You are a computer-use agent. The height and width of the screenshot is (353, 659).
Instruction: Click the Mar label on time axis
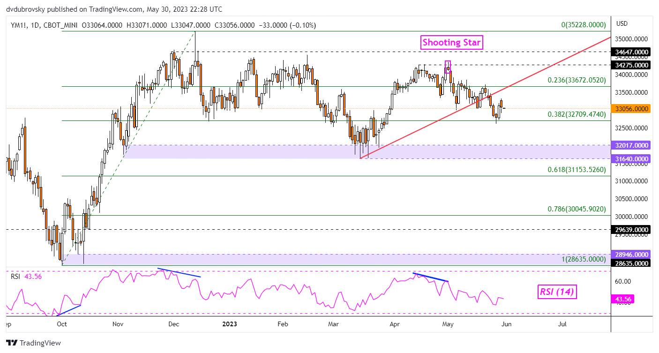pyautogui.click(x=333, y=324)
